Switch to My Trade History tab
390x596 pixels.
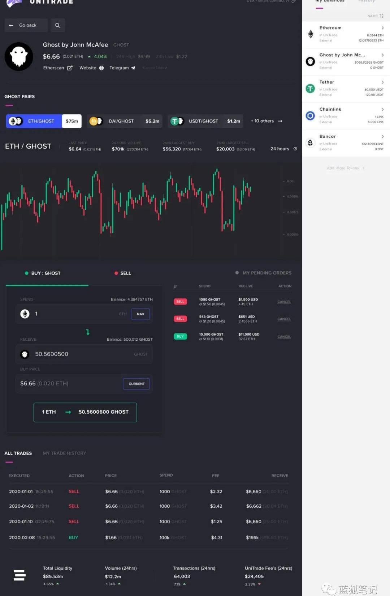click(64, 453)
